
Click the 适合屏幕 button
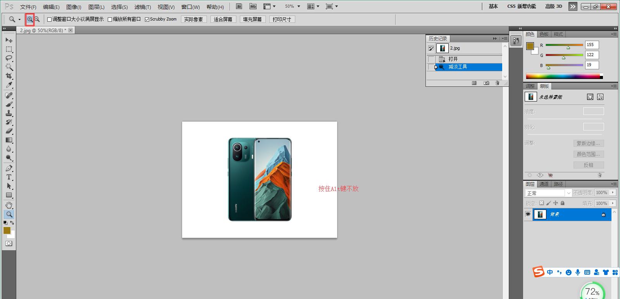click(x=223, y=19)
